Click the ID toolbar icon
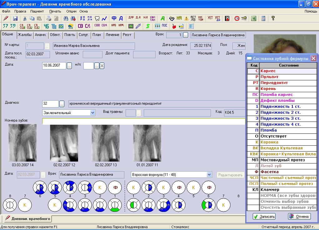 pyautogui.click(x=61, y=26)
